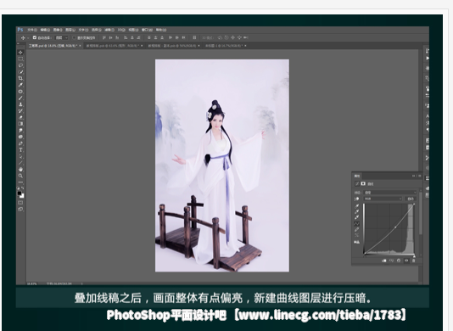Switch to Curves adjustment view icon
The height and width of the screenshot is (331, 453).
[x=357, y=183]
